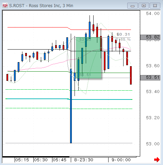Click the 53.51 label inside green box
The width and height of the screenshot is (163, 165).
point(85,75)
